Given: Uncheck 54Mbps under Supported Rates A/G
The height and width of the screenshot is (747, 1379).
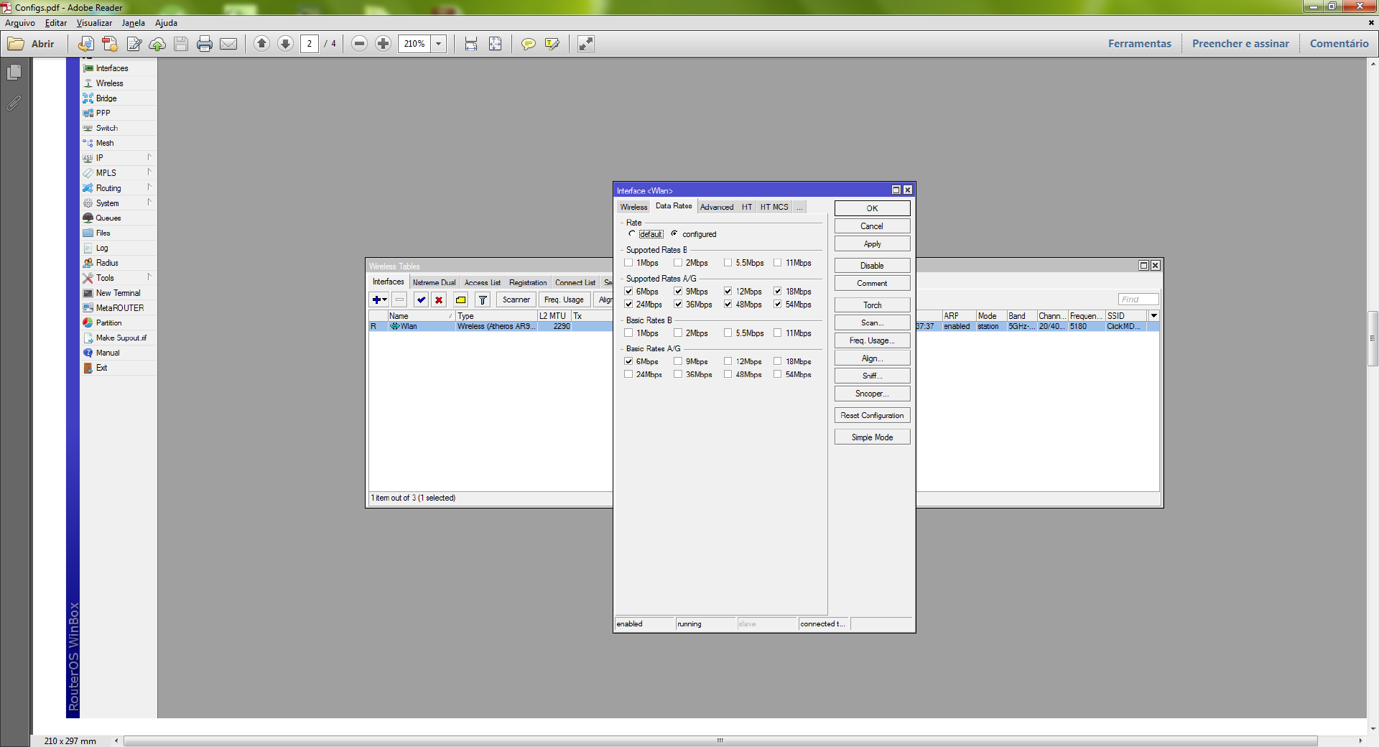Looking at the screenshot, I should click(x=778, y=305).
